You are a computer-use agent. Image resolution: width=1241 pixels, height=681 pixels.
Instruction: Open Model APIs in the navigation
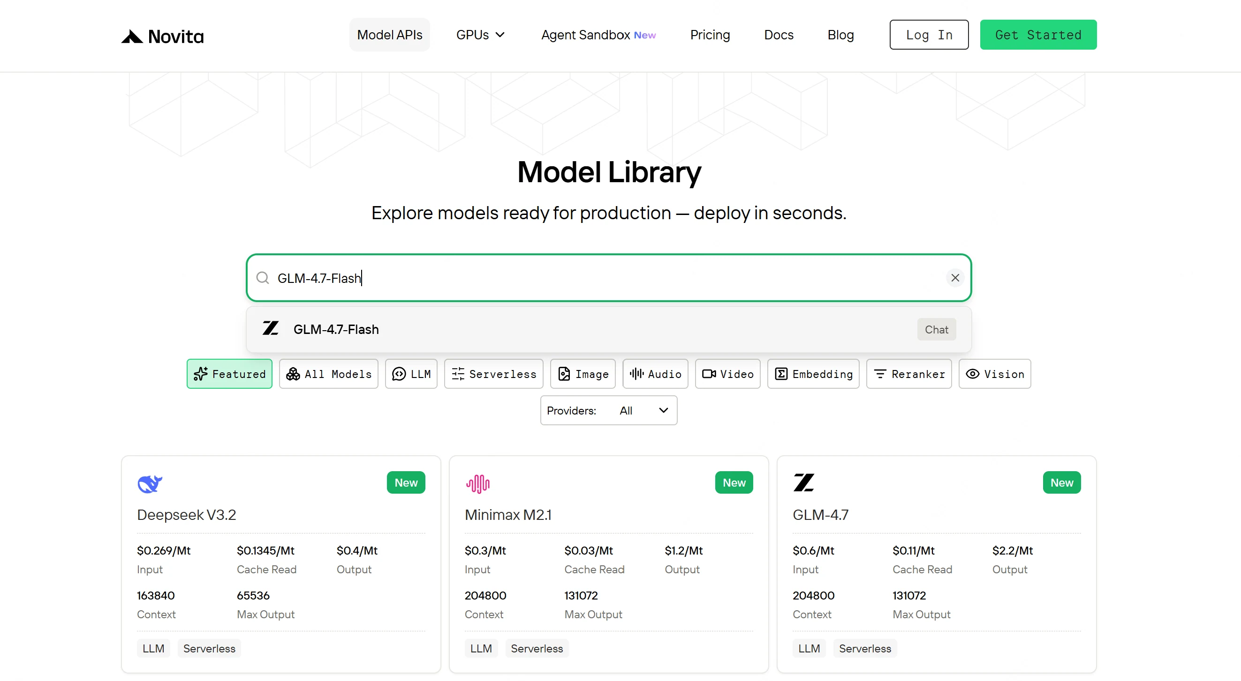389,35
